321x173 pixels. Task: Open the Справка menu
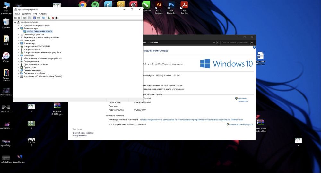pos(43,14)
